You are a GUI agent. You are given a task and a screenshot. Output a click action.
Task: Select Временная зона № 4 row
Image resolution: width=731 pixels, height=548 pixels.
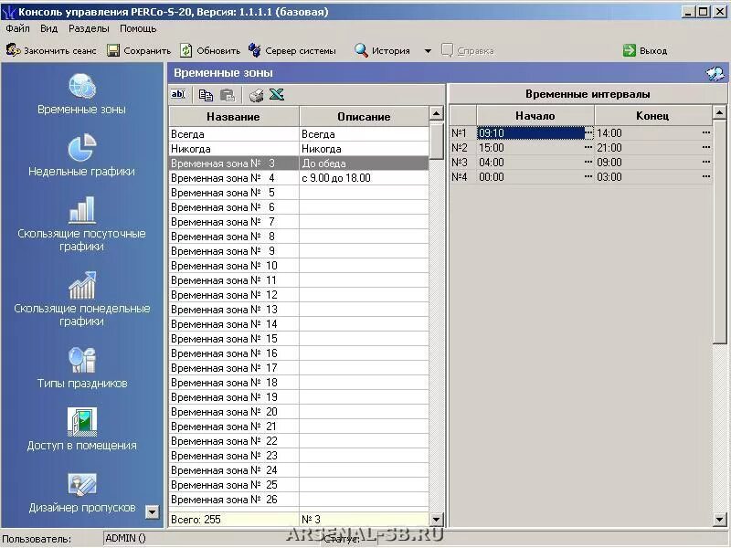[299, 178]
